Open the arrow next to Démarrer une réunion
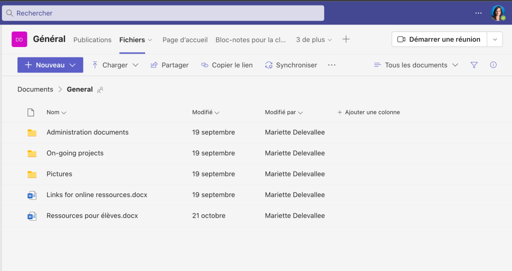 point(495,39)
